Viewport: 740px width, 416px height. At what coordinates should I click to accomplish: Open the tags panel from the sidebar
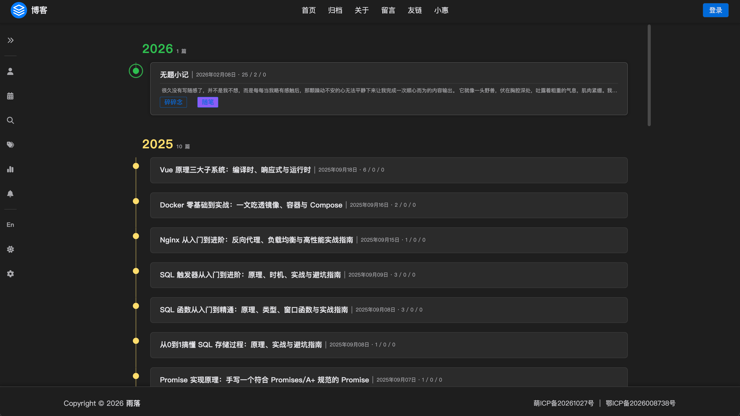pyautogui.click(x=10, y=145)
